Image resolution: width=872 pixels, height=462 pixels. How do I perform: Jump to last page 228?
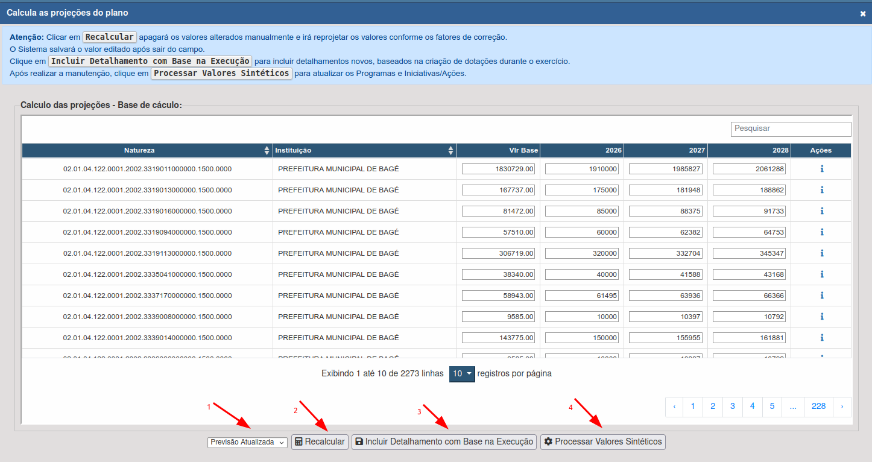tap(818, 407)
